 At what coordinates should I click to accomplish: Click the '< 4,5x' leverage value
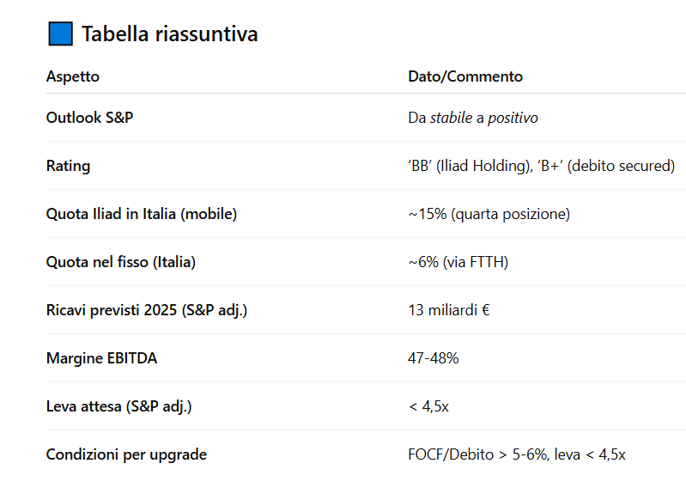(x=428, y=406)
